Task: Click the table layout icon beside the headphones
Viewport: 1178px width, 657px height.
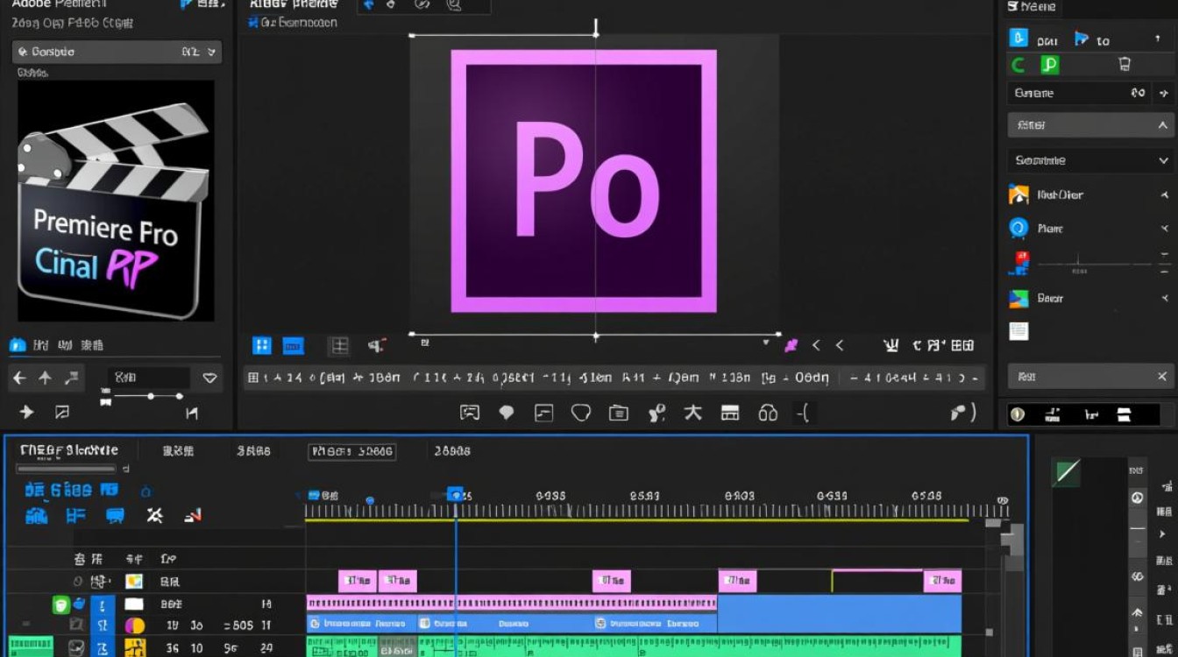Action: tap(730, 413)
